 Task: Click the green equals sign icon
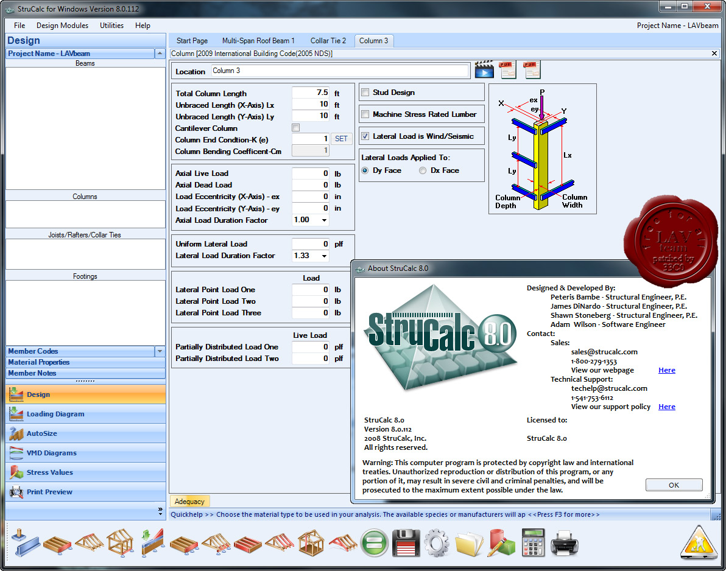[374, 542]
